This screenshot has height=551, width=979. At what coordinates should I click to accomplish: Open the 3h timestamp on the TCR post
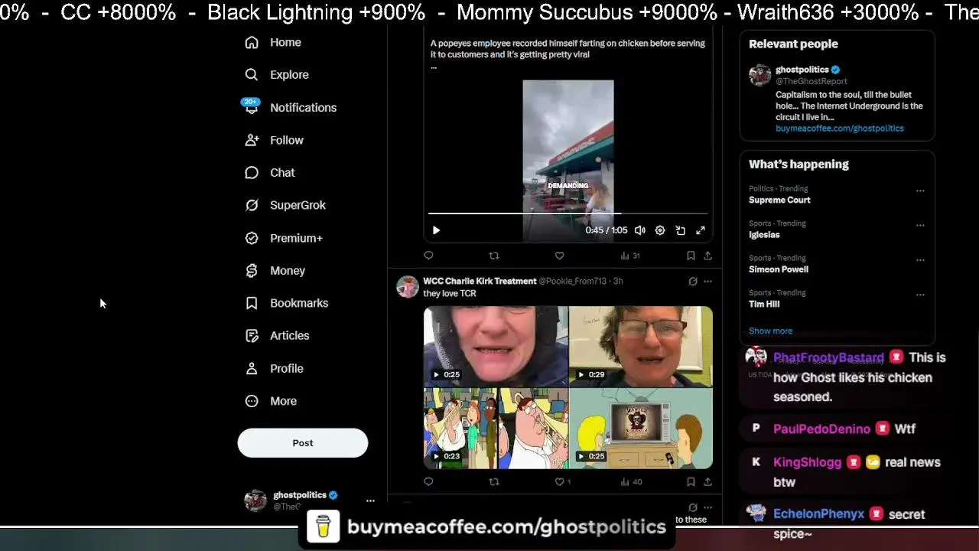point(618,281)
